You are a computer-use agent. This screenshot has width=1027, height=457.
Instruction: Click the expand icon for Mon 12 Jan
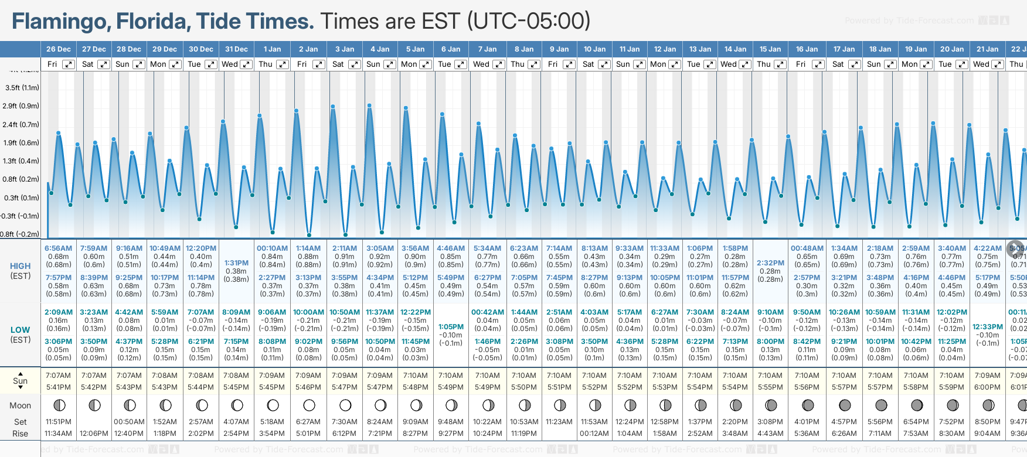click(x=675, y=64)
